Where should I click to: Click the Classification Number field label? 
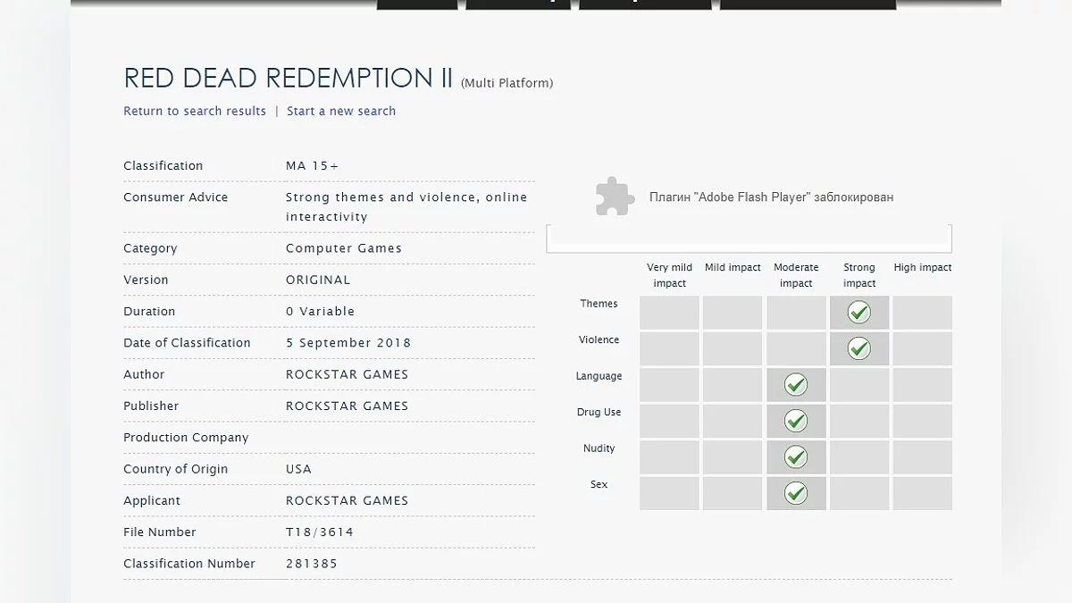click(x=189, y=564)
